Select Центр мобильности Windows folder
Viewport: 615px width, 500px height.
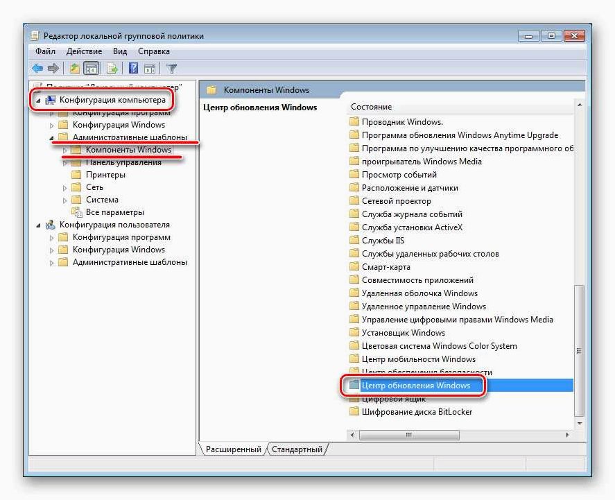pos(419,359)
